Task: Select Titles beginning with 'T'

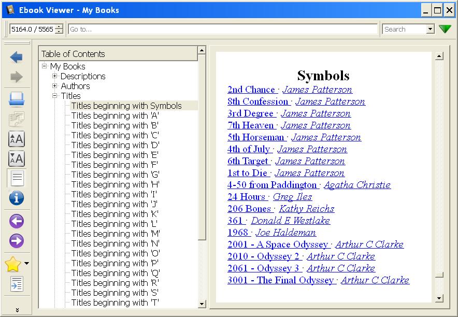Action: point(115,302)
